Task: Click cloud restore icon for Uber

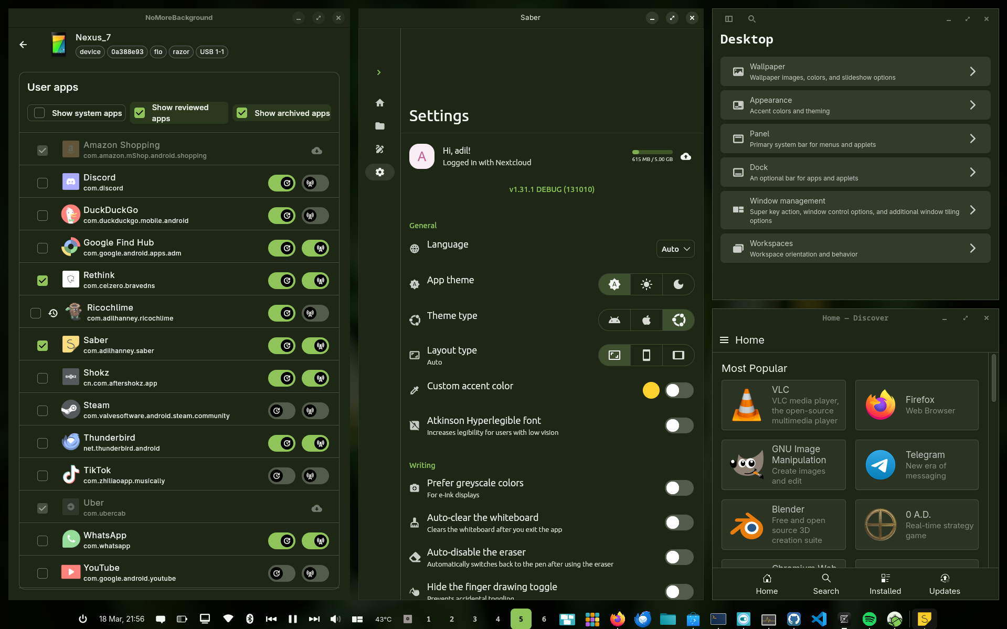Action: pyautogui.click(x=317, y=508)
